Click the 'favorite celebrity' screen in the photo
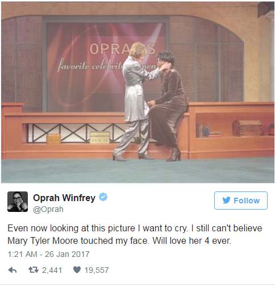Image resolution: width=275 pixels, height=286 pixels. (x=105, y=67)
